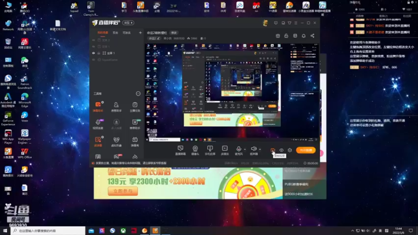Click the notification bell above the preview
Viewport: 418px width, 235px height.
pos(304,36)
